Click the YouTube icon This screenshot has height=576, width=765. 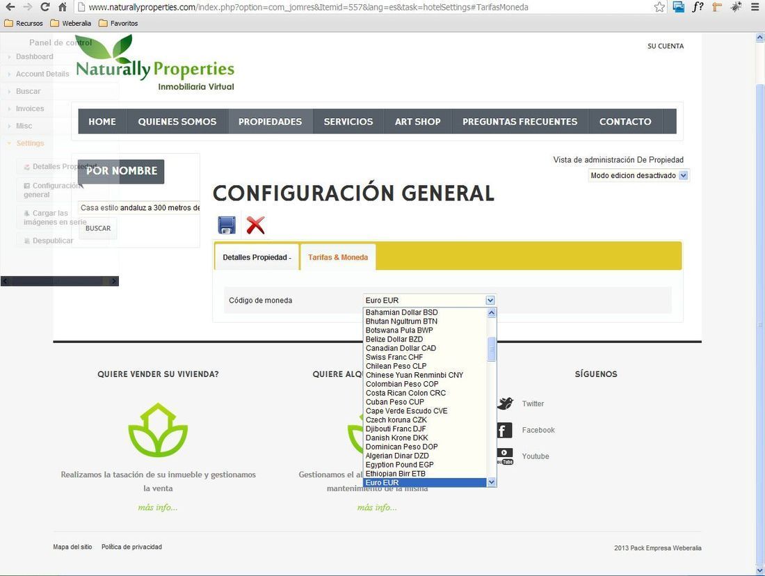505,456
